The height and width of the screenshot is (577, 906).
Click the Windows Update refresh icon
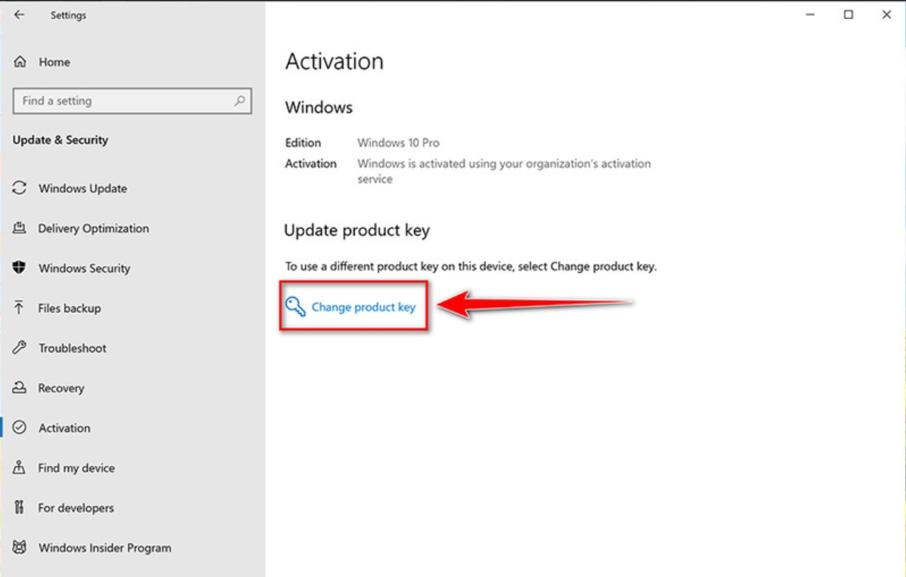click(20, 188)
